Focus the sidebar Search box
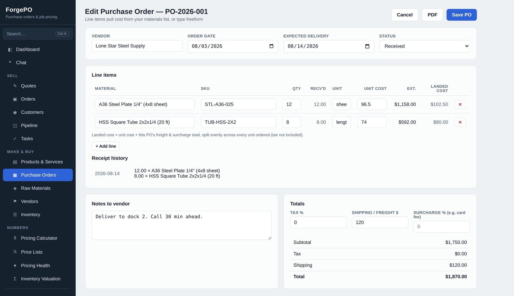Viewport: 514px width, 296px height. [x=38, y=34]
